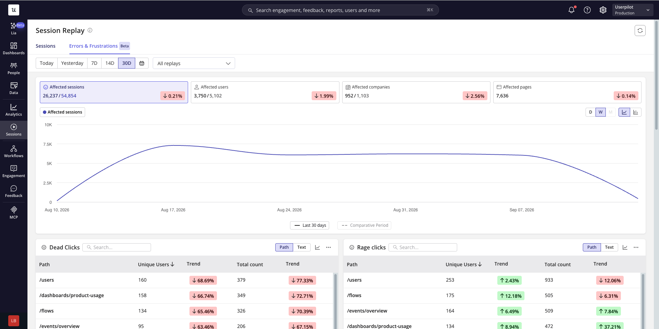Show Rage clicks chart view
Image resolution: width=659 pixels, height=329 pixels.
pyautogui.click(x=625, y=247)
